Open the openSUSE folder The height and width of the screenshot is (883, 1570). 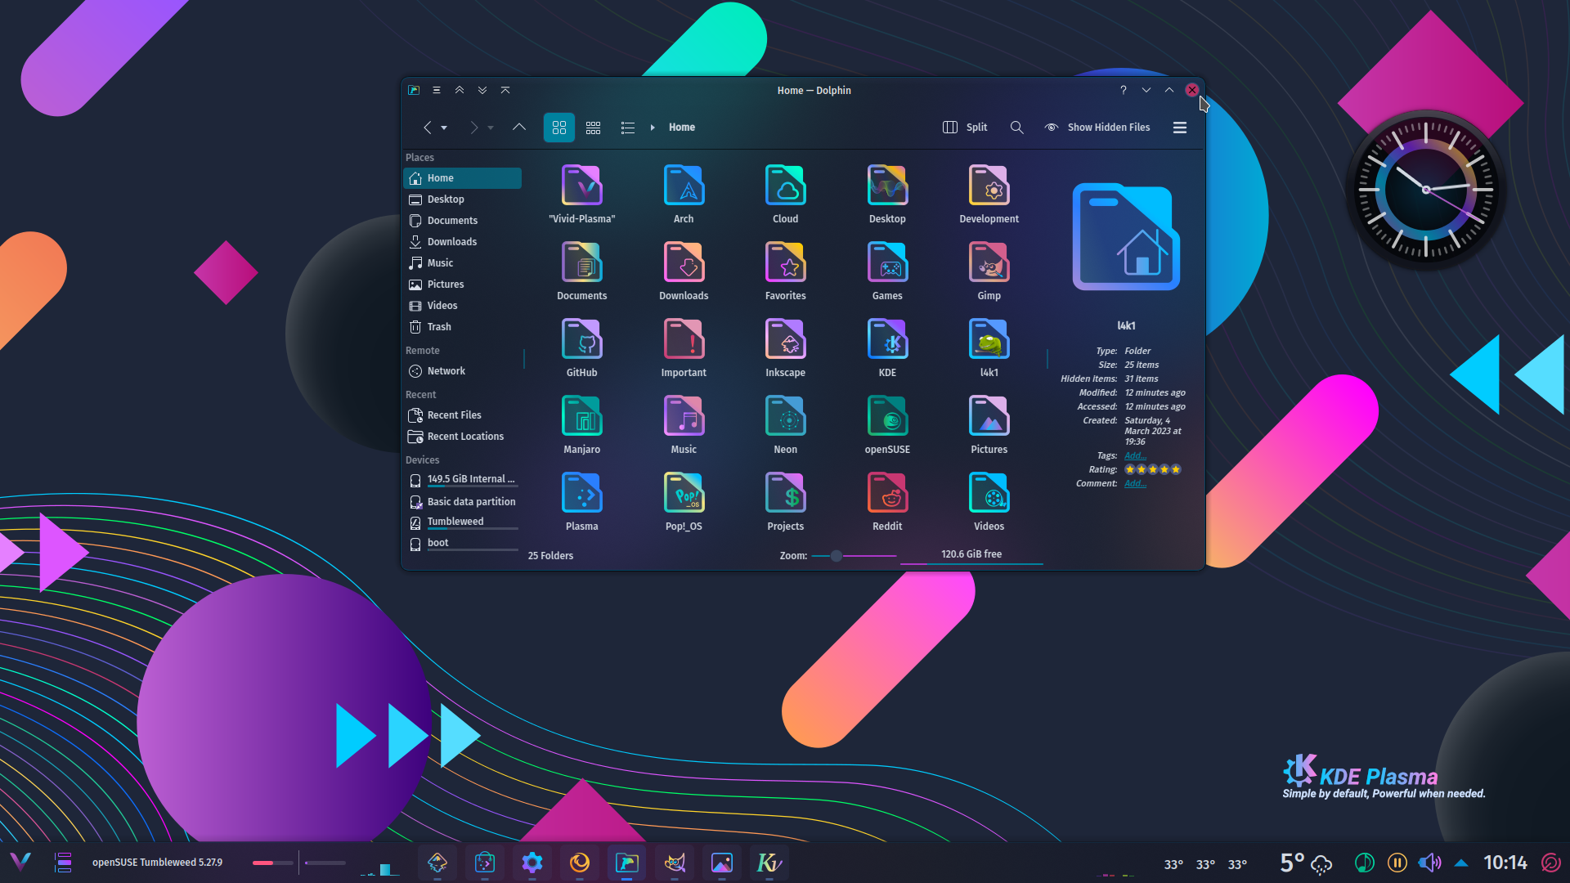point(887,424)
